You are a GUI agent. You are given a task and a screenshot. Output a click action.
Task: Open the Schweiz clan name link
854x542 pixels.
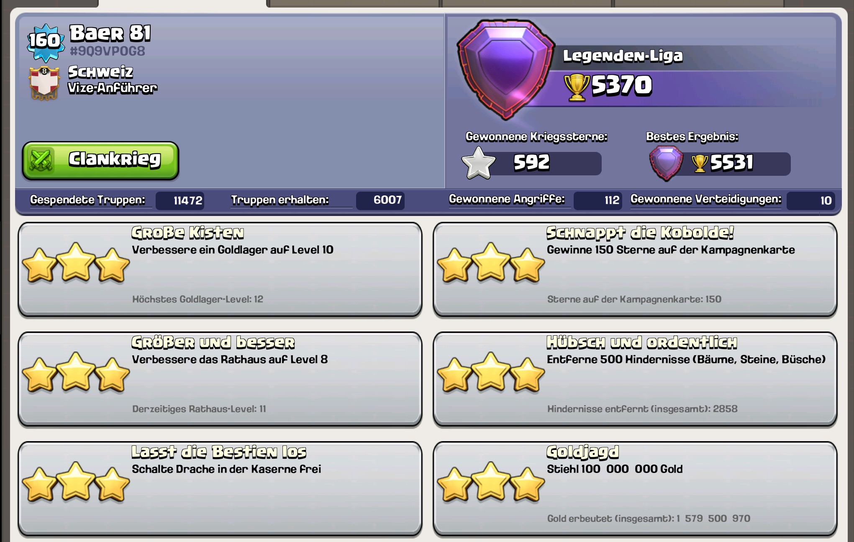(100, 72)
